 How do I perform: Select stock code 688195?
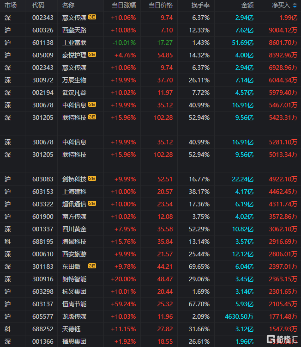43,242
